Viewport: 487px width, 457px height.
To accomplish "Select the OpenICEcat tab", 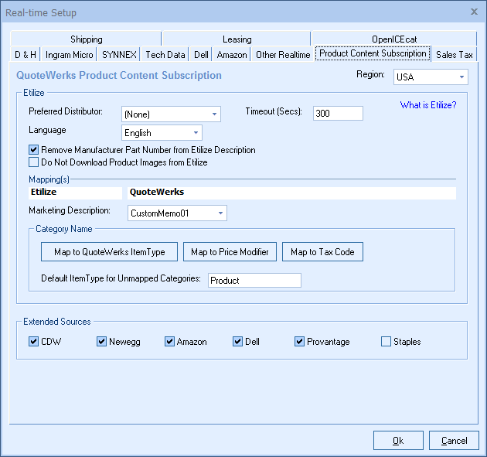I will coord(394,39).
